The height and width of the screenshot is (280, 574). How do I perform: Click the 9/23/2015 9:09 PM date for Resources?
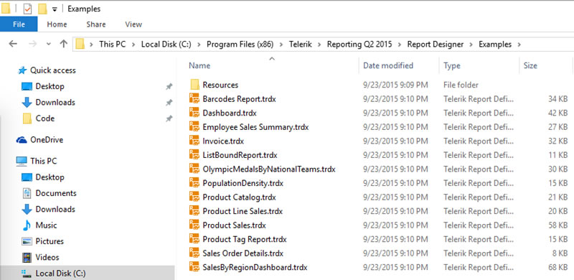click(395, 85)
